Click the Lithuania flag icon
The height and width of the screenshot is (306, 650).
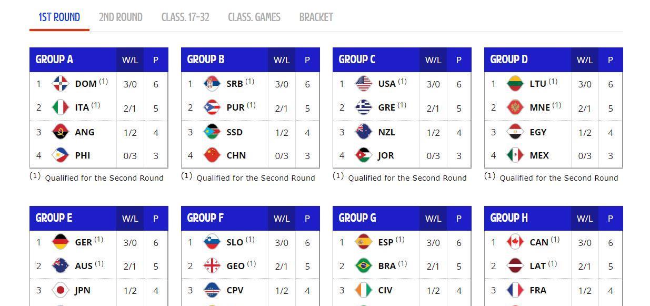[515, 84]
